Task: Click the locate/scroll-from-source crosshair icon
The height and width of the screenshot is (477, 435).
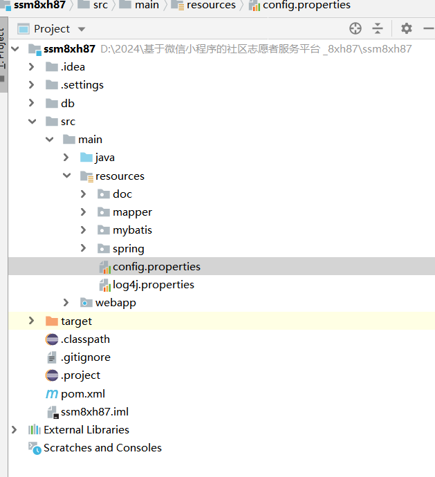Action: (355, 28)
